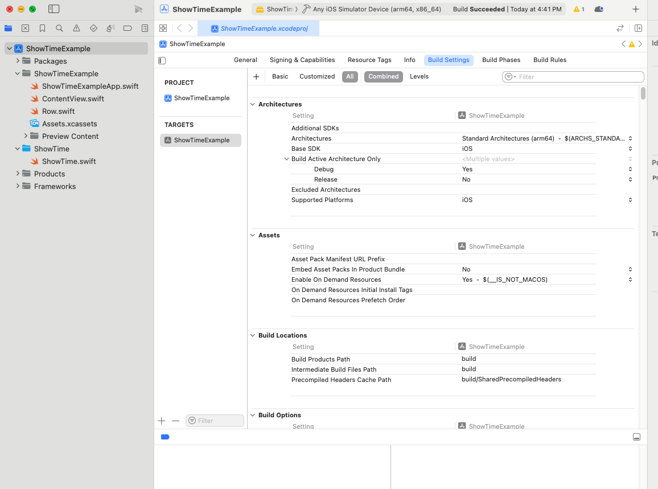Click the plus button in the toolbar
Screen dimensions: 658x489
point(636,9)
